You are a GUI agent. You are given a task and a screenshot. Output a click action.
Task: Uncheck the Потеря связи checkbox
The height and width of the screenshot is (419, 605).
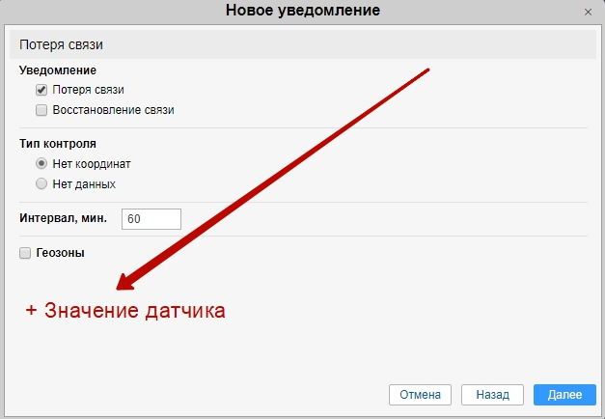[41, 90]
